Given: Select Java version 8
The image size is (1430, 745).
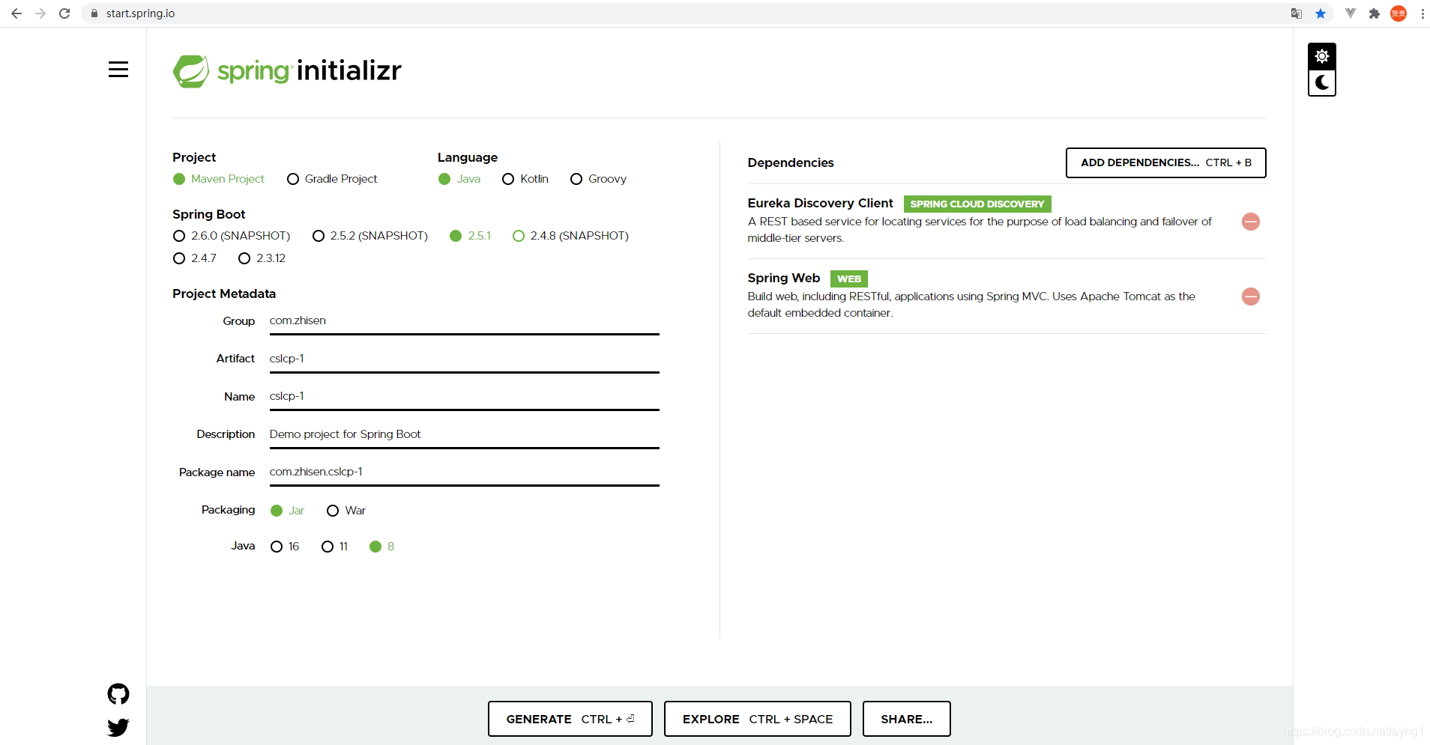Looking at the screenshot, I should coord(382,547).
